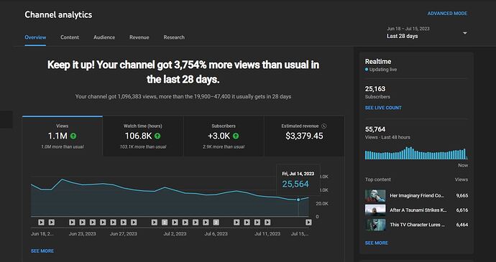The image size is (496, 262).
Task: Open the Overview analytics tab
Action: point(35,37)
